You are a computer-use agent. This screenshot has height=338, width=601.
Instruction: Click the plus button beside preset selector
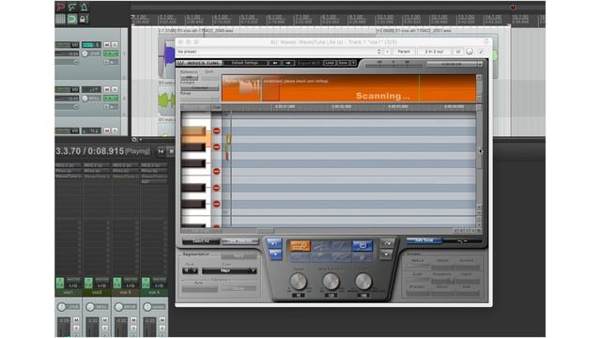coord(388,52)
